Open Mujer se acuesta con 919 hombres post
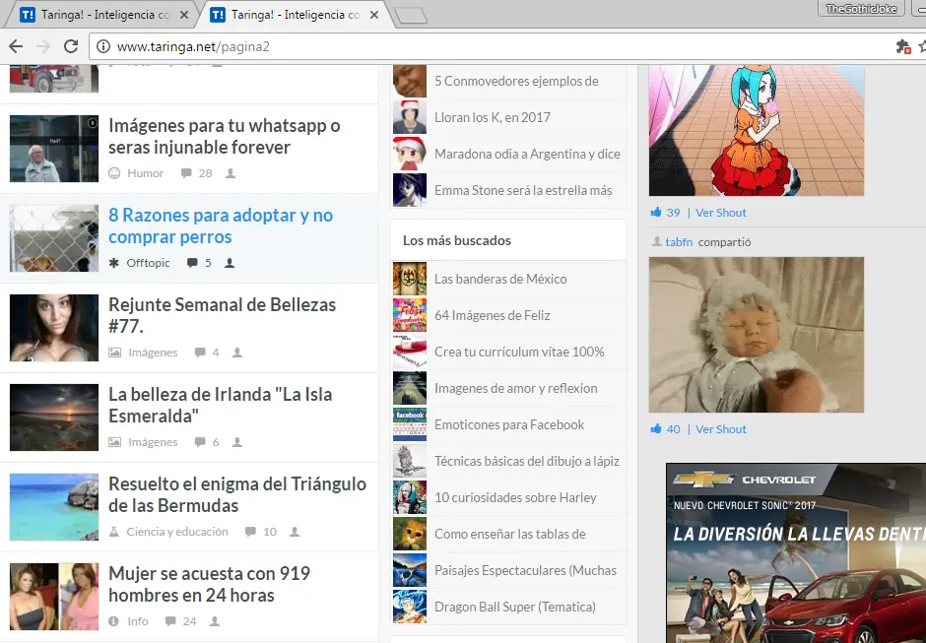Image resolution: width=926 pixels, height=643 pixels. point(210,584)
